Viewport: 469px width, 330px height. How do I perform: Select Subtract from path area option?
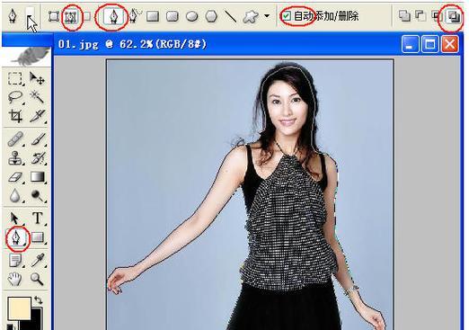420,16
